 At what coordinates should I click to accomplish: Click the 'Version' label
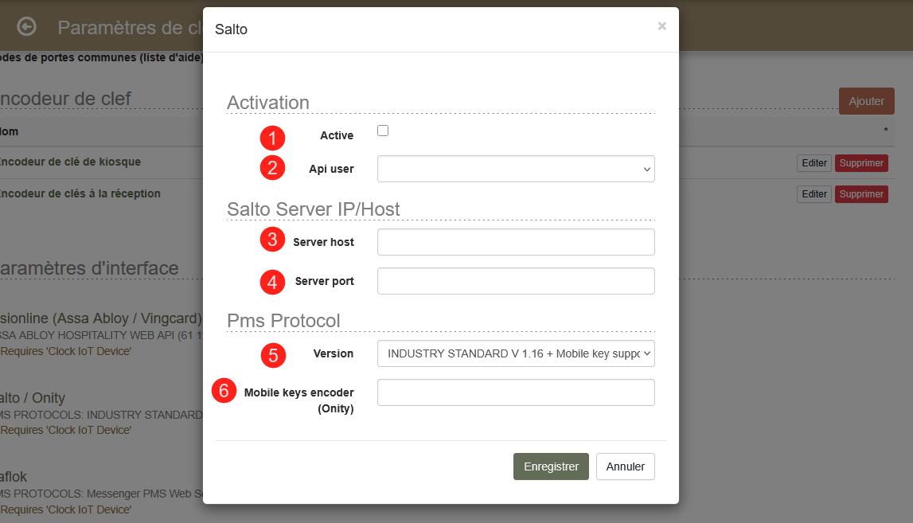tap(333, 353)
